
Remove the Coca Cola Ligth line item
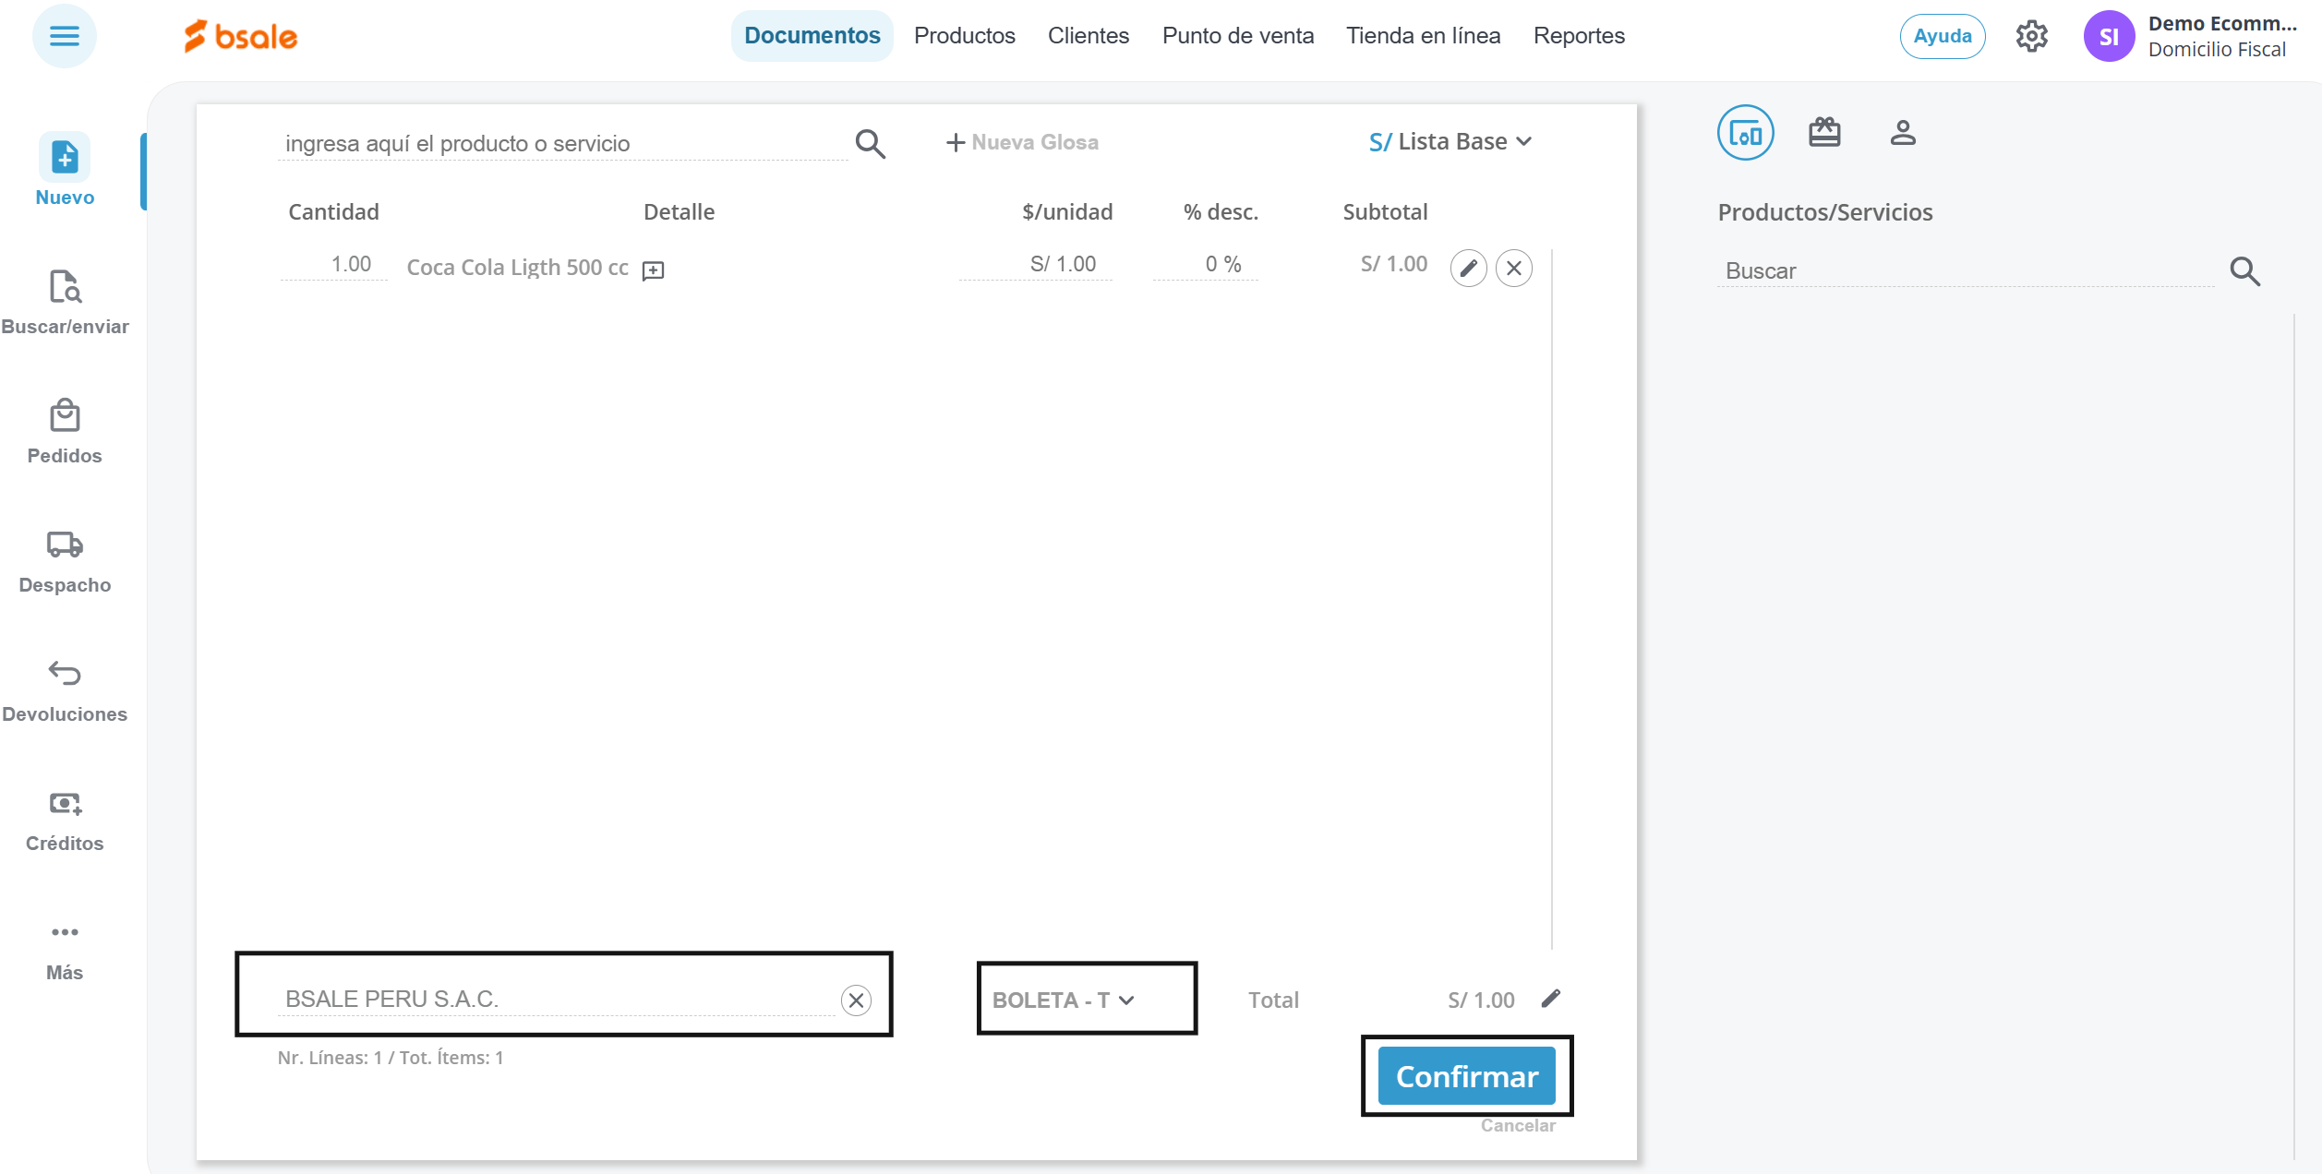click(x=1514, y=269)
